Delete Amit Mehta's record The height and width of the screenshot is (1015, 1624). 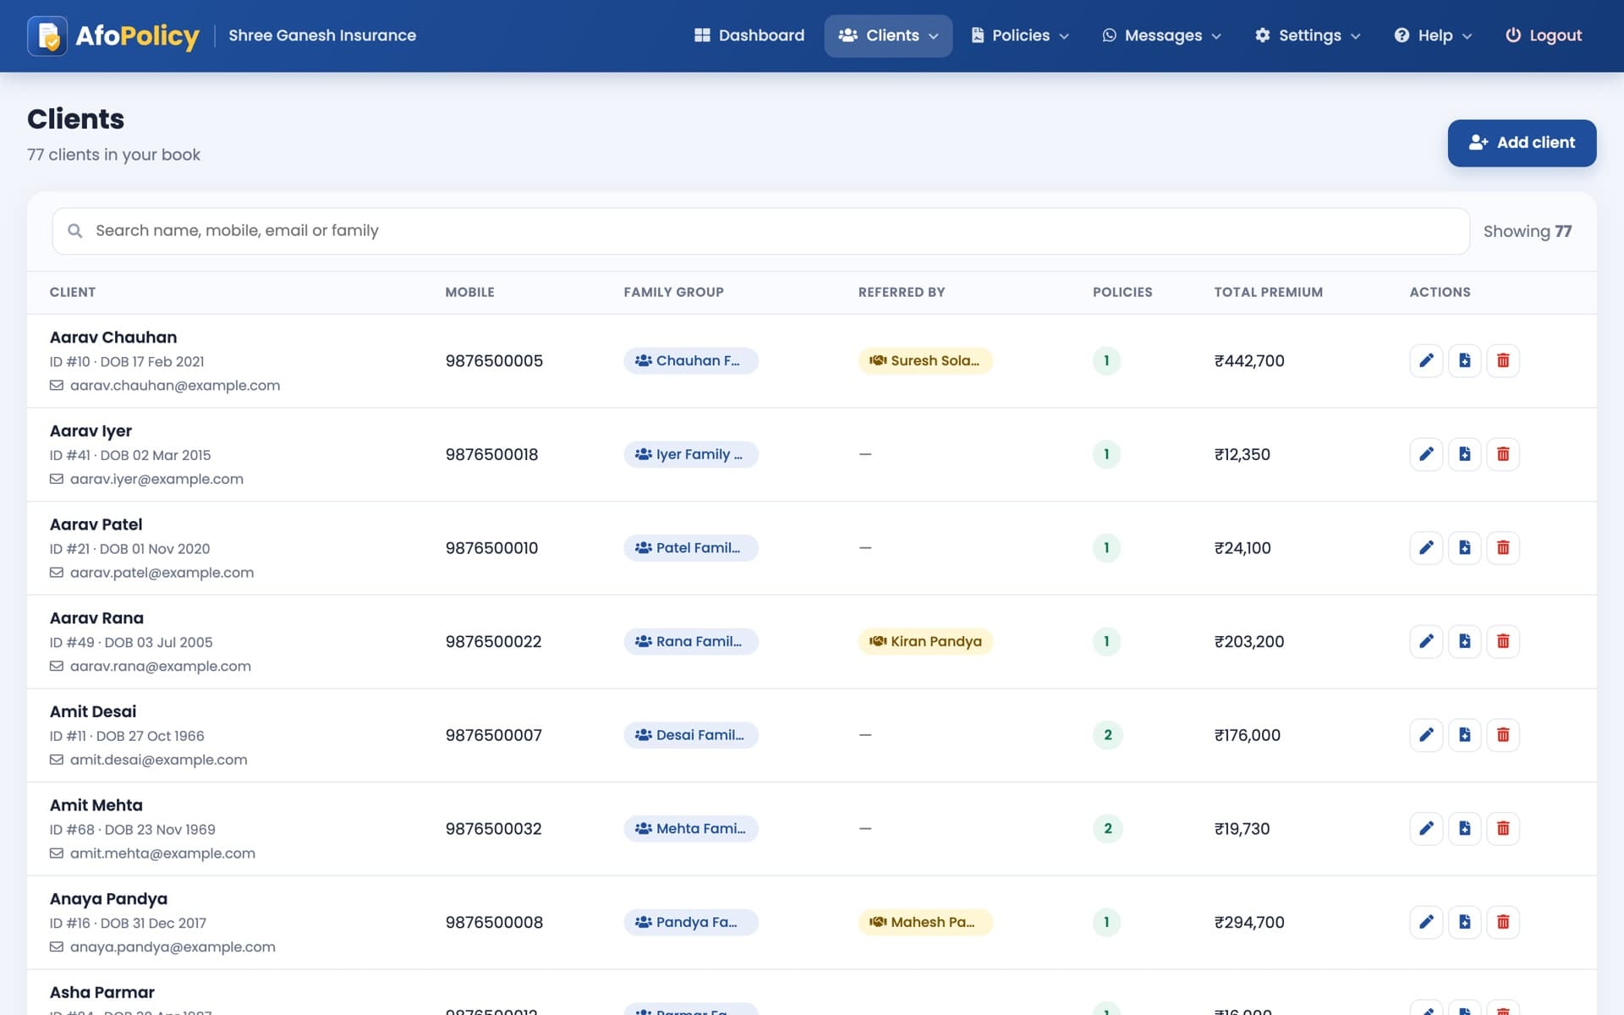click(x=1503, y=829)
